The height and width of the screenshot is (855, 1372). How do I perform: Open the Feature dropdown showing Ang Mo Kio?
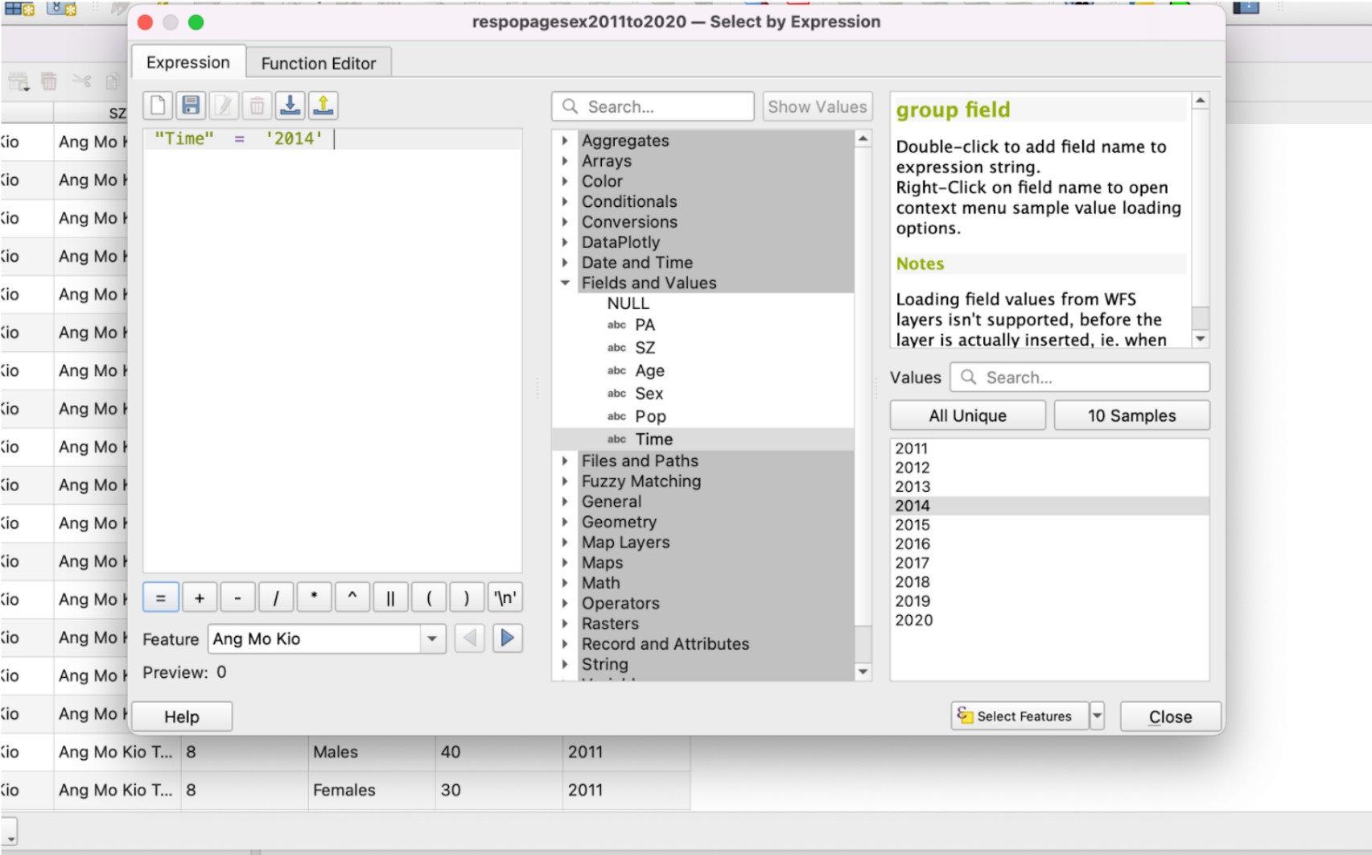tap(432, 639)
